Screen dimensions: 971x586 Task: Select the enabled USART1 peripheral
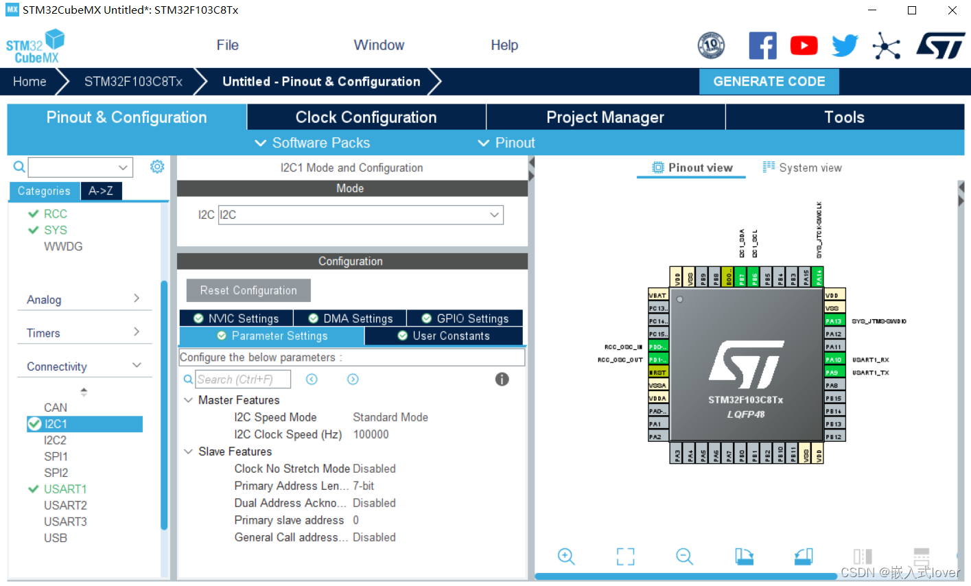pos(65,489)
